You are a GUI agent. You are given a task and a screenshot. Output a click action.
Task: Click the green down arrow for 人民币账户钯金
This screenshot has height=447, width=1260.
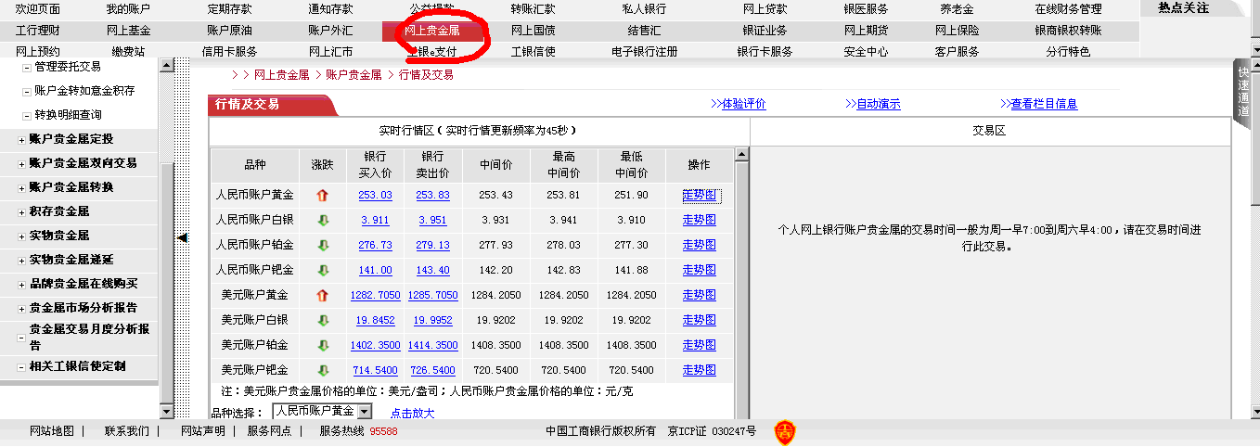click(x=323, y=271)
